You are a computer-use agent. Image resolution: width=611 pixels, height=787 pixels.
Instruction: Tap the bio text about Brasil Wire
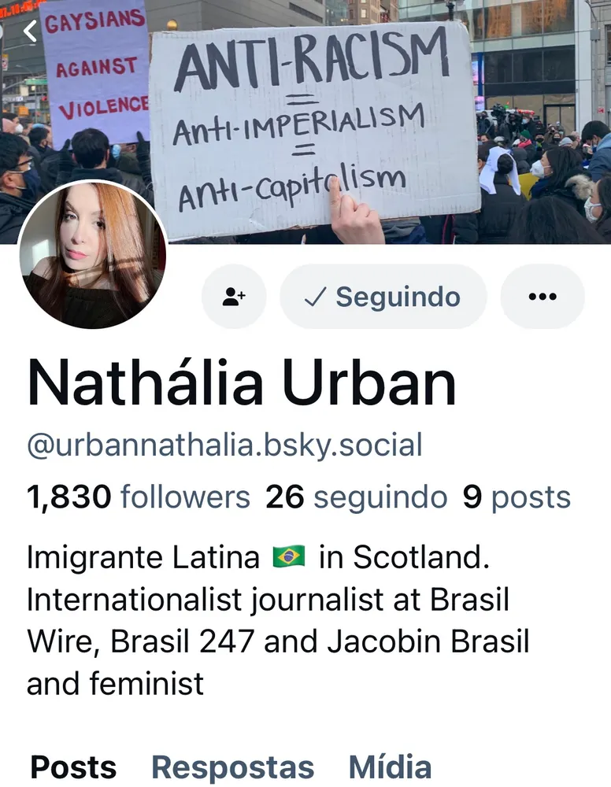(x=278, y=620)
